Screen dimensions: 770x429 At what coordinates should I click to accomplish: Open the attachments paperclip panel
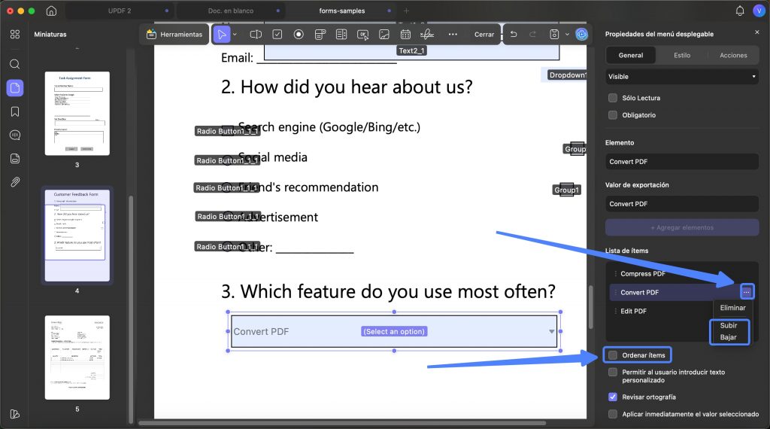[x=15, y=182]
